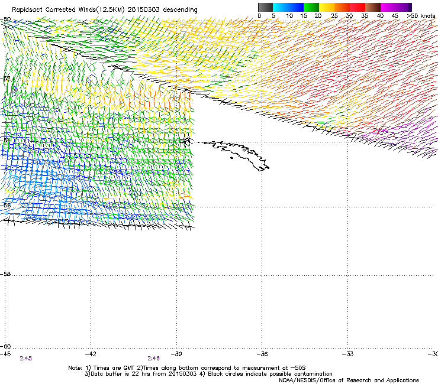Click the cyan-blue 5-15 knots legend swatch
Screen dimensions: 438x384
[288, 7]
